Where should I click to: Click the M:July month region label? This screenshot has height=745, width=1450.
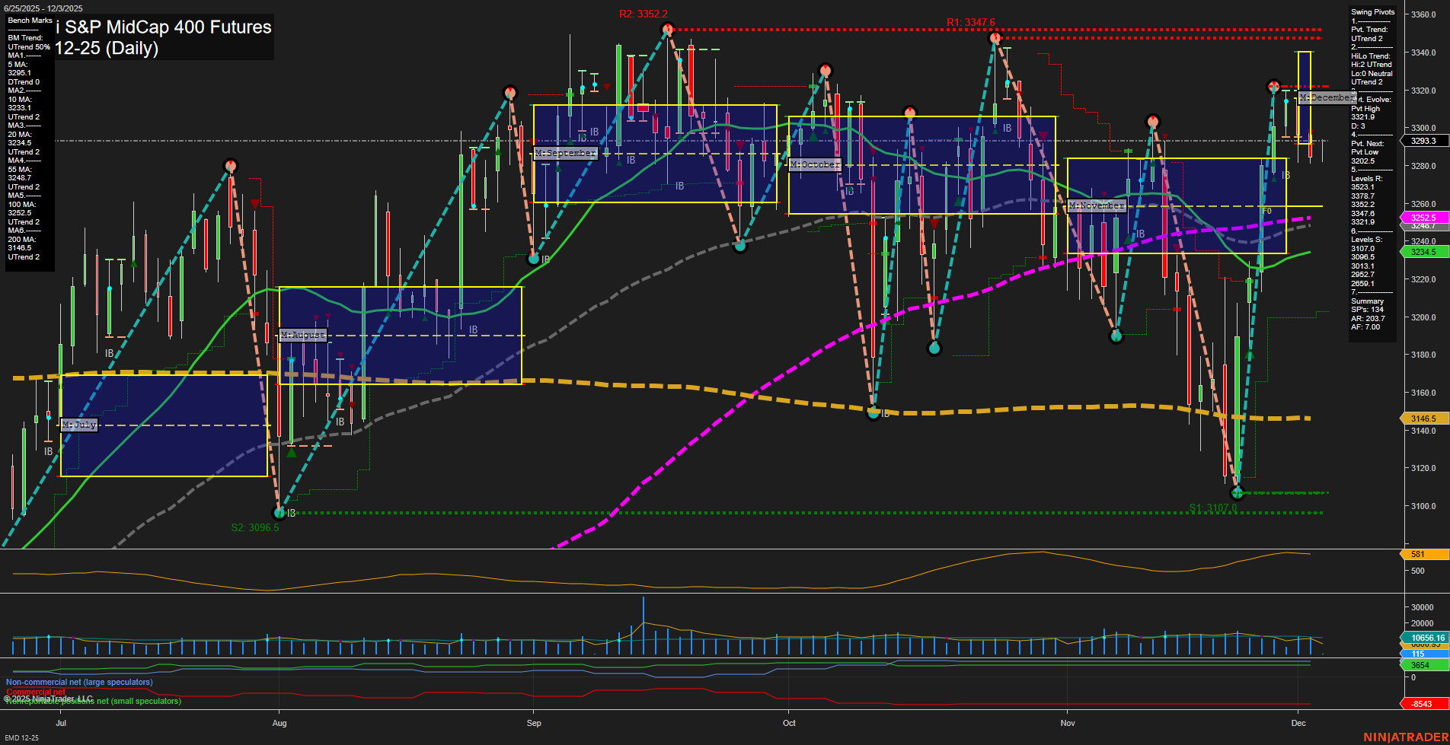tap(79, 425)
